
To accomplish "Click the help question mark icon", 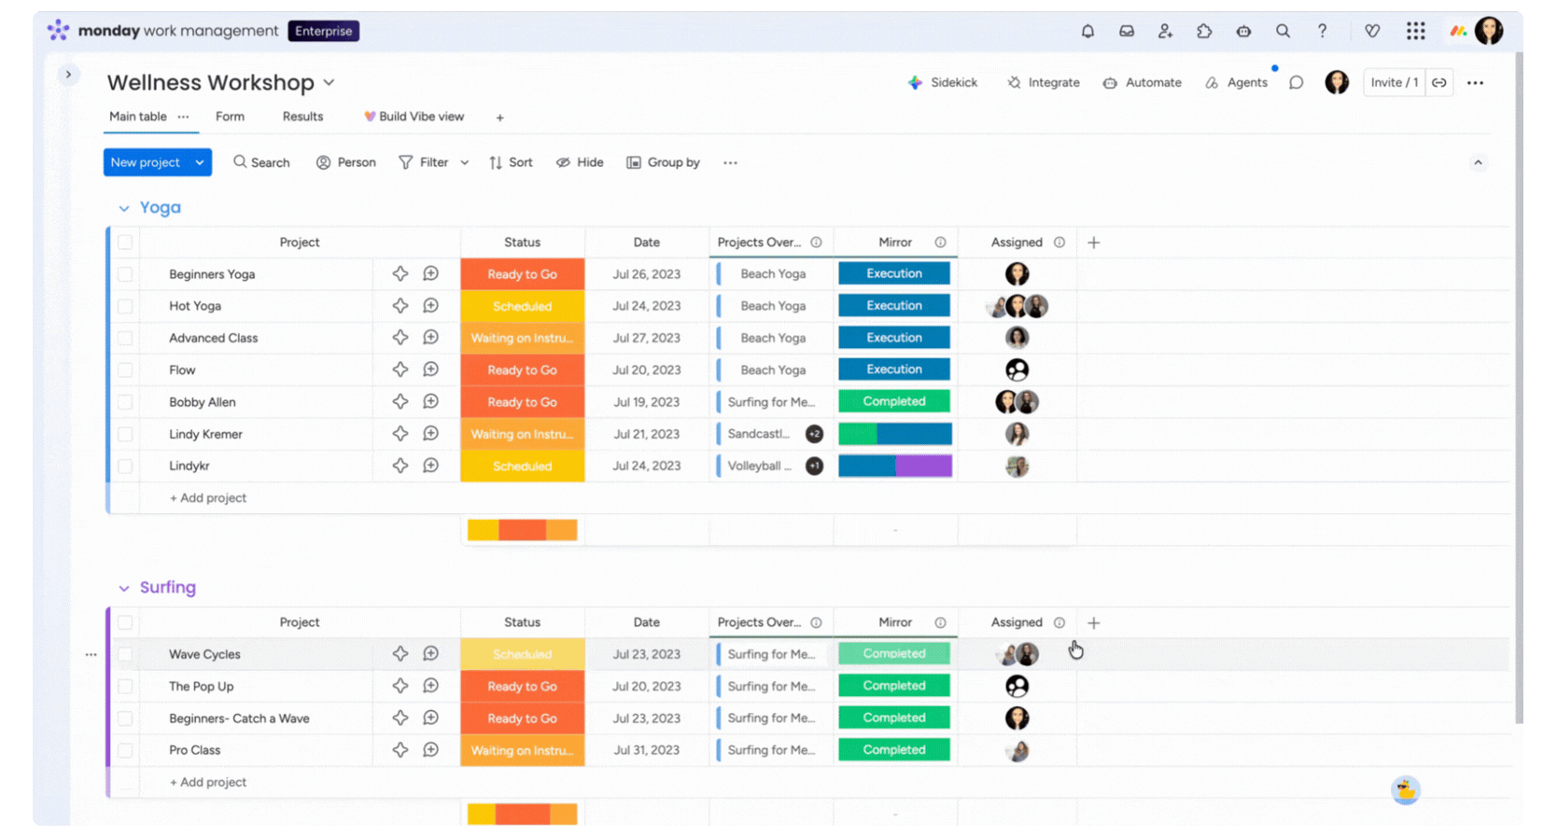I will coord(1322,31).
